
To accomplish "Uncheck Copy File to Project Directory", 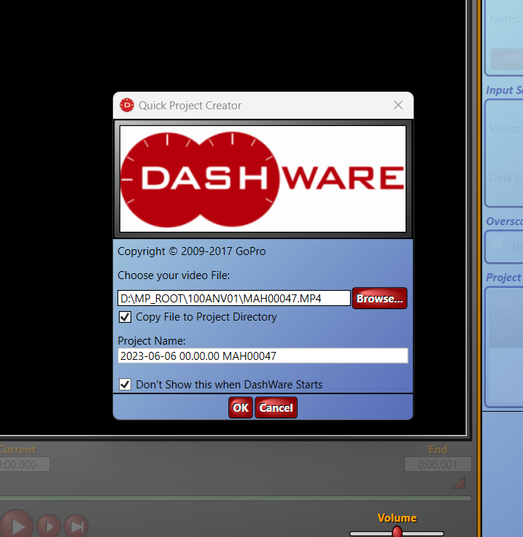I will [125, 317].
